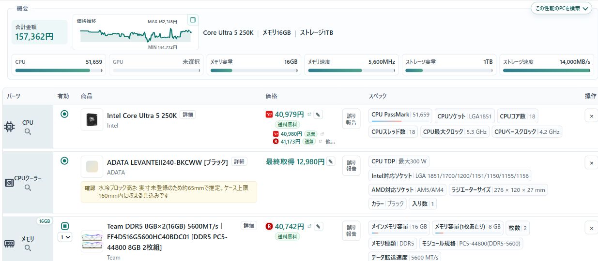The width and height of the screenshot is (598, 261).
Task: Remove the Intel Core Ultra 5 250K row
Action: (x=591, y=116)
